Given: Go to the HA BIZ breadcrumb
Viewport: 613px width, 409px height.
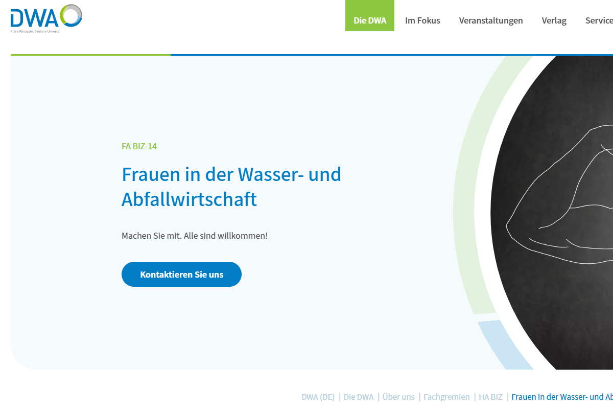Looking at the screenshot, I should pos(490,397).
